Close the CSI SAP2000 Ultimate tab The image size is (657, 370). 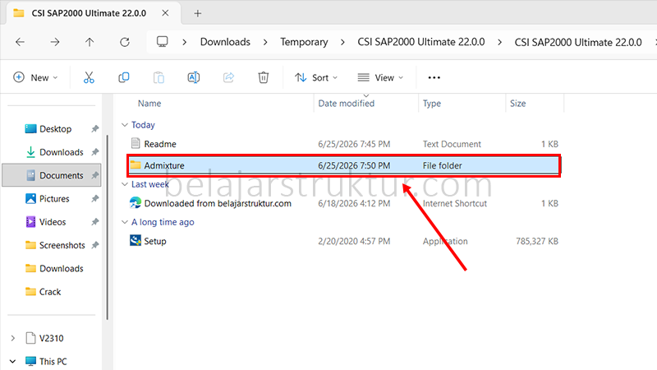pyautogui.click(x=165, y=13)
